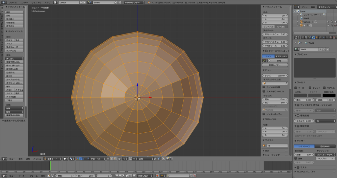The image size is (337, 178).
Task: Hide the Camera object via eye icon
Action: pos(328,22)
